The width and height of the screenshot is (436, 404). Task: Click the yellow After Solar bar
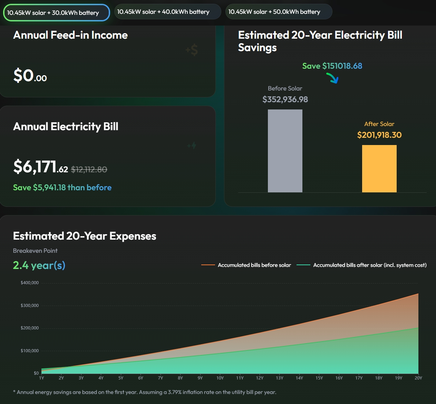(x=379, y=169)
